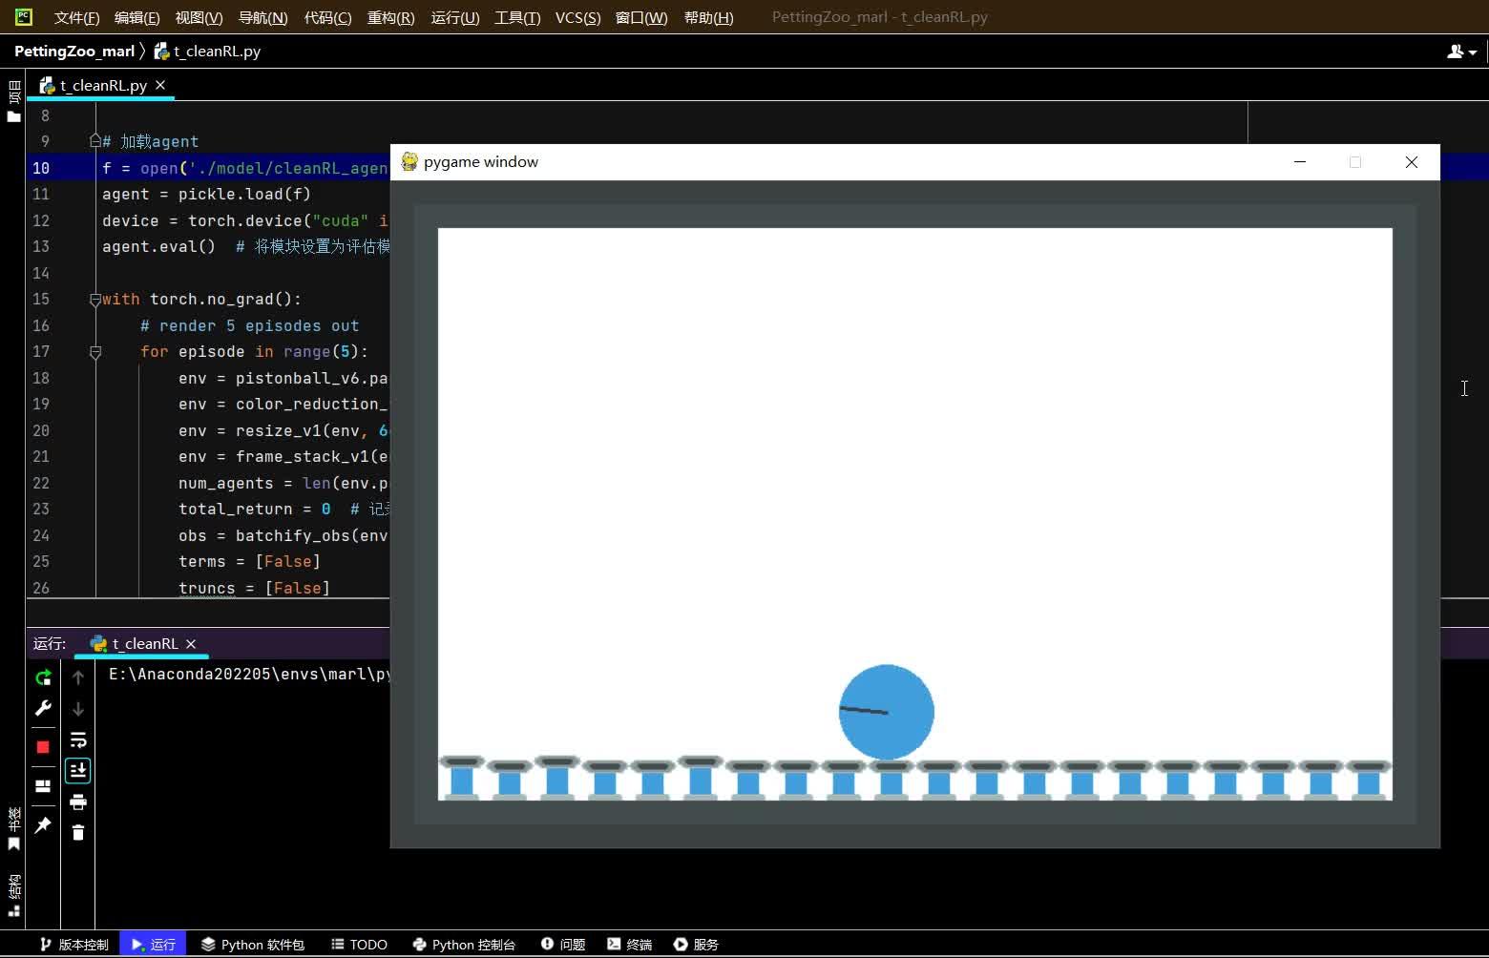Collapse the 'with torch.no_grad()' block
This screenshot has height=958, width=1489.
pos(95,300)
